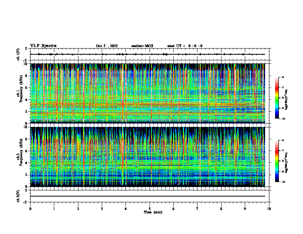
Task: Click the "ch.1(V)" waveform axis label
Action: [18, 54]
